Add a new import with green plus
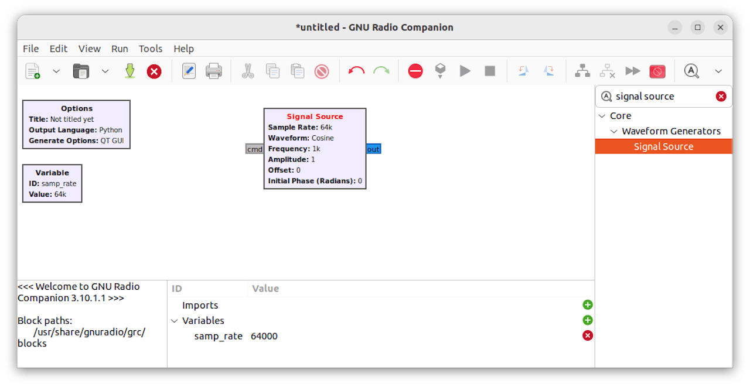This screenshot has height=387, width=750. click(x=588, y=305)
